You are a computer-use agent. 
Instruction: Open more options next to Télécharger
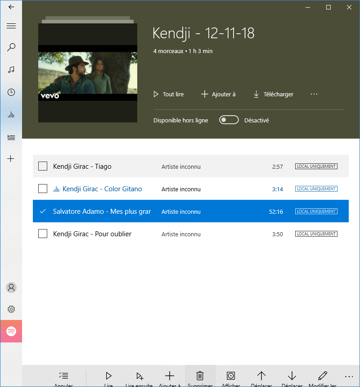click(314, 94)
